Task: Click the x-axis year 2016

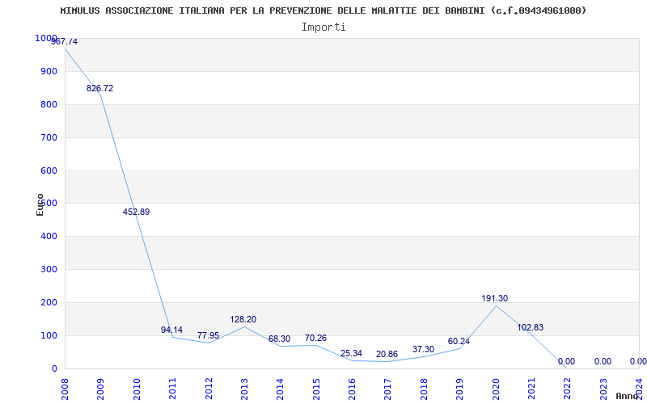Action: pyautogui.click(x=352, y=389)
